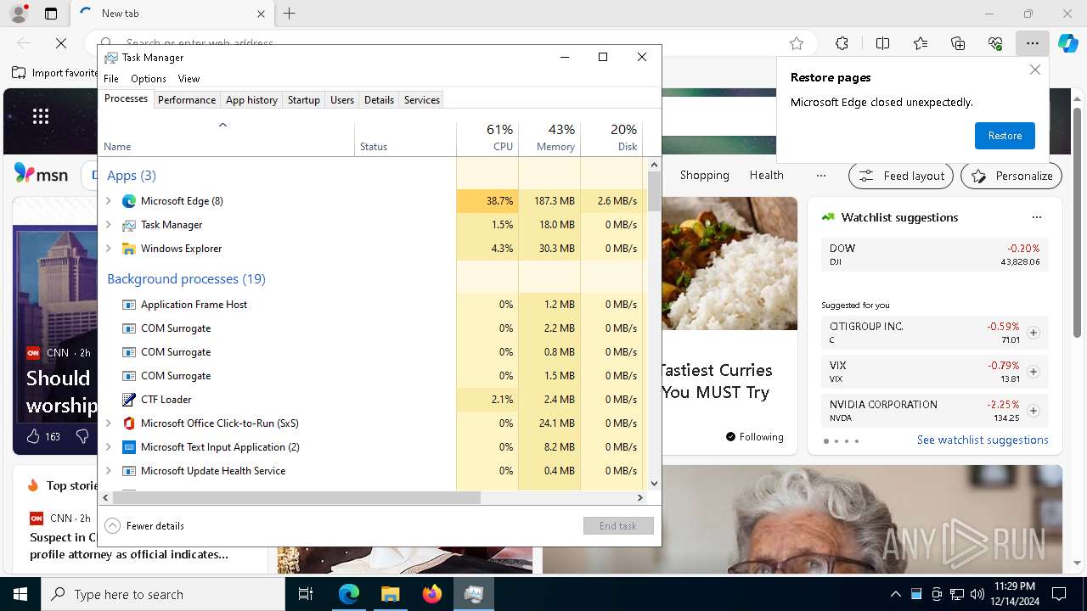Open Edge browser Favorites star icon
This screenshot has width=1087, height=611.
coord(797,43)
